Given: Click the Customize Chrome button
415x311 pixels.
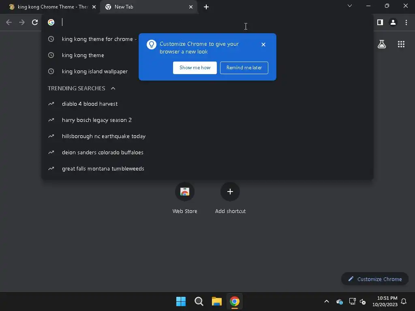Looking at the screenshot, I should [x=375, y=279].
